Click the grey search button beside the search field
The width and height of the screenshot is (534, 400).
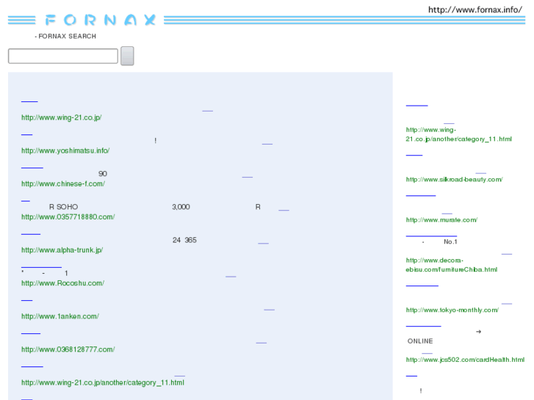tap(127, 56)
